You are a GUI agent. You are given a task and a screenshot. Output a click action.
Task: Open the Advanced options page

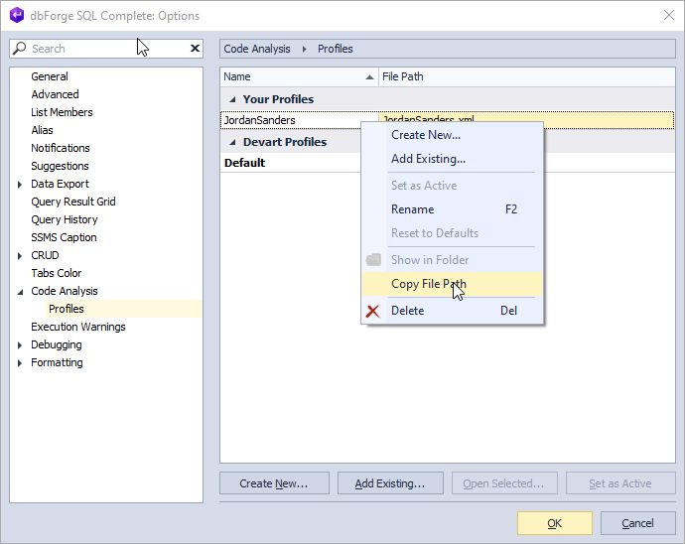(x=55, y=94)
